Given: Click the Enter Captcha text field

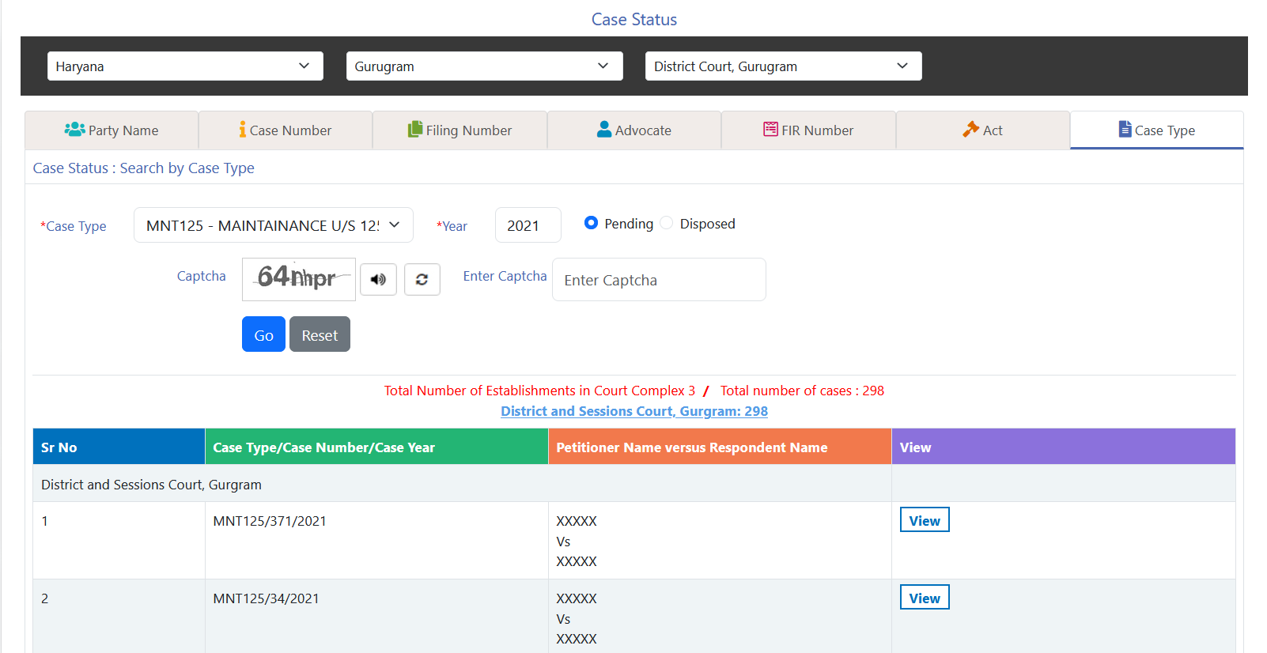Looking at the screenshot, I should 658,280.
